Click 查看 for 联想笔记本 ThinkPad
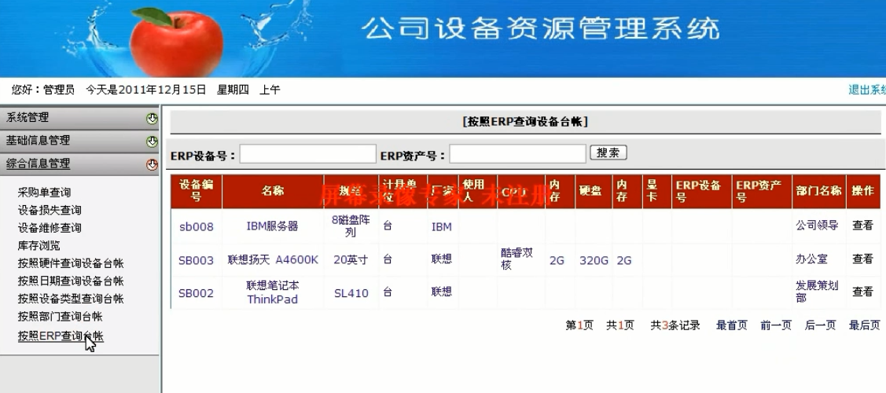Image resolution: width=886 pixels, height=393 pixels. 862,292
